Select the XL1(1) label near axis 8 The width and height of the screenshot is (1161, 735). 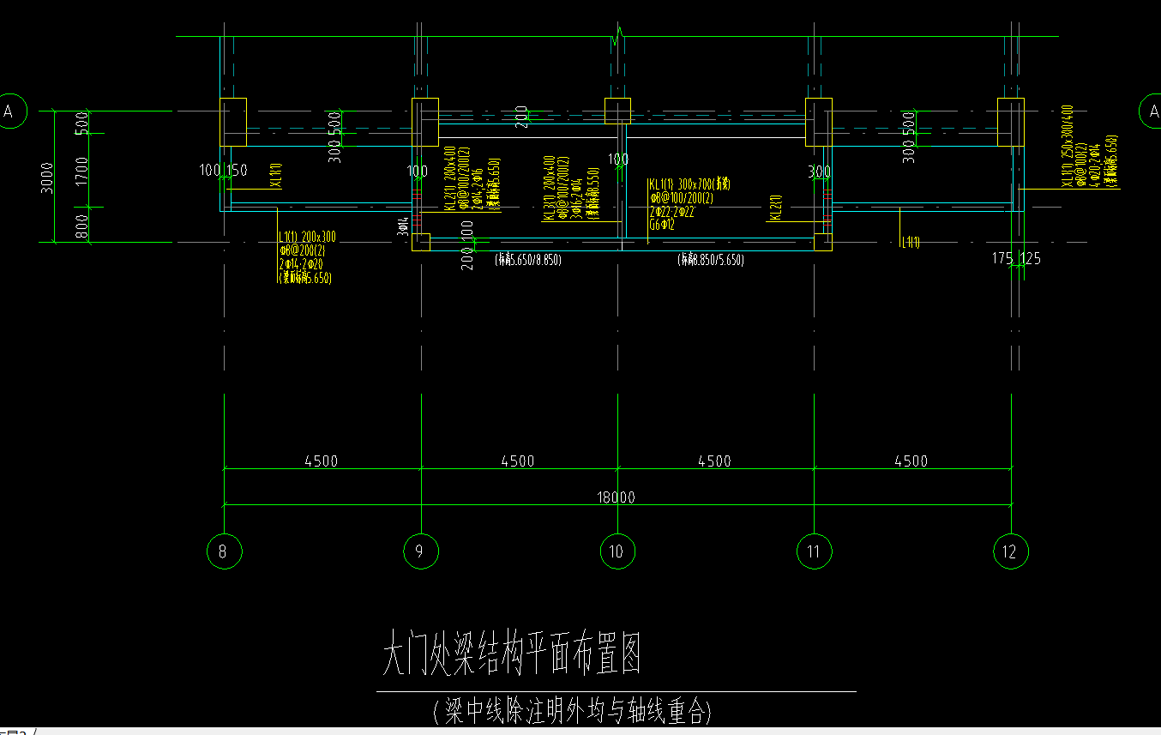(x=274, y=176)
